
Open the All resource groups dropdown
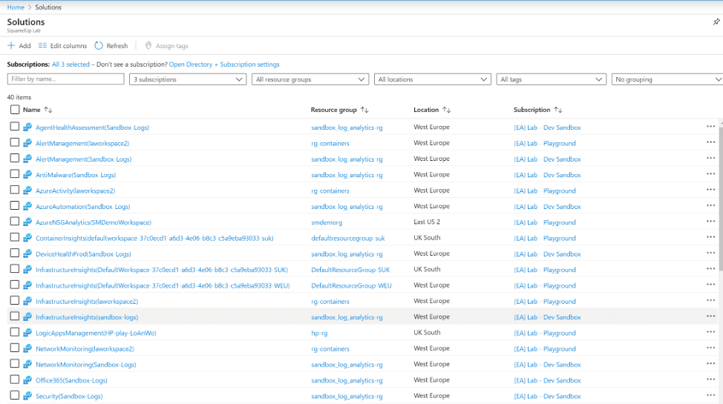310,79
